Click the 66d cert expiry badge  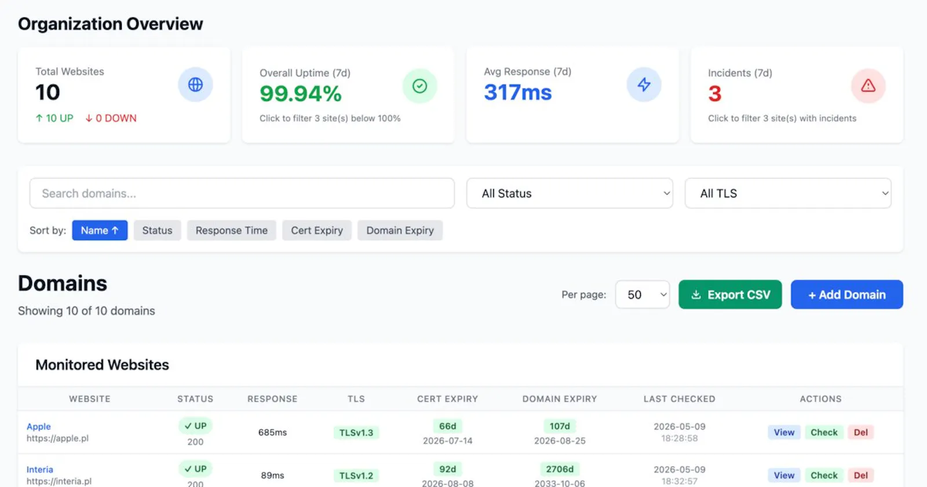[447, 426]
